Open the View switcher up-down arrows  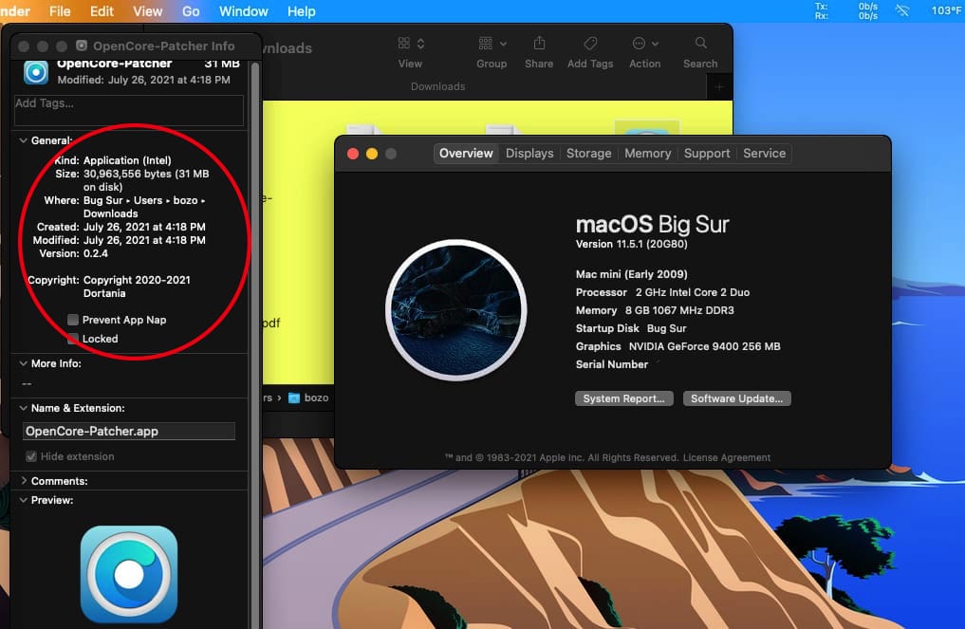tap(421, 43)
